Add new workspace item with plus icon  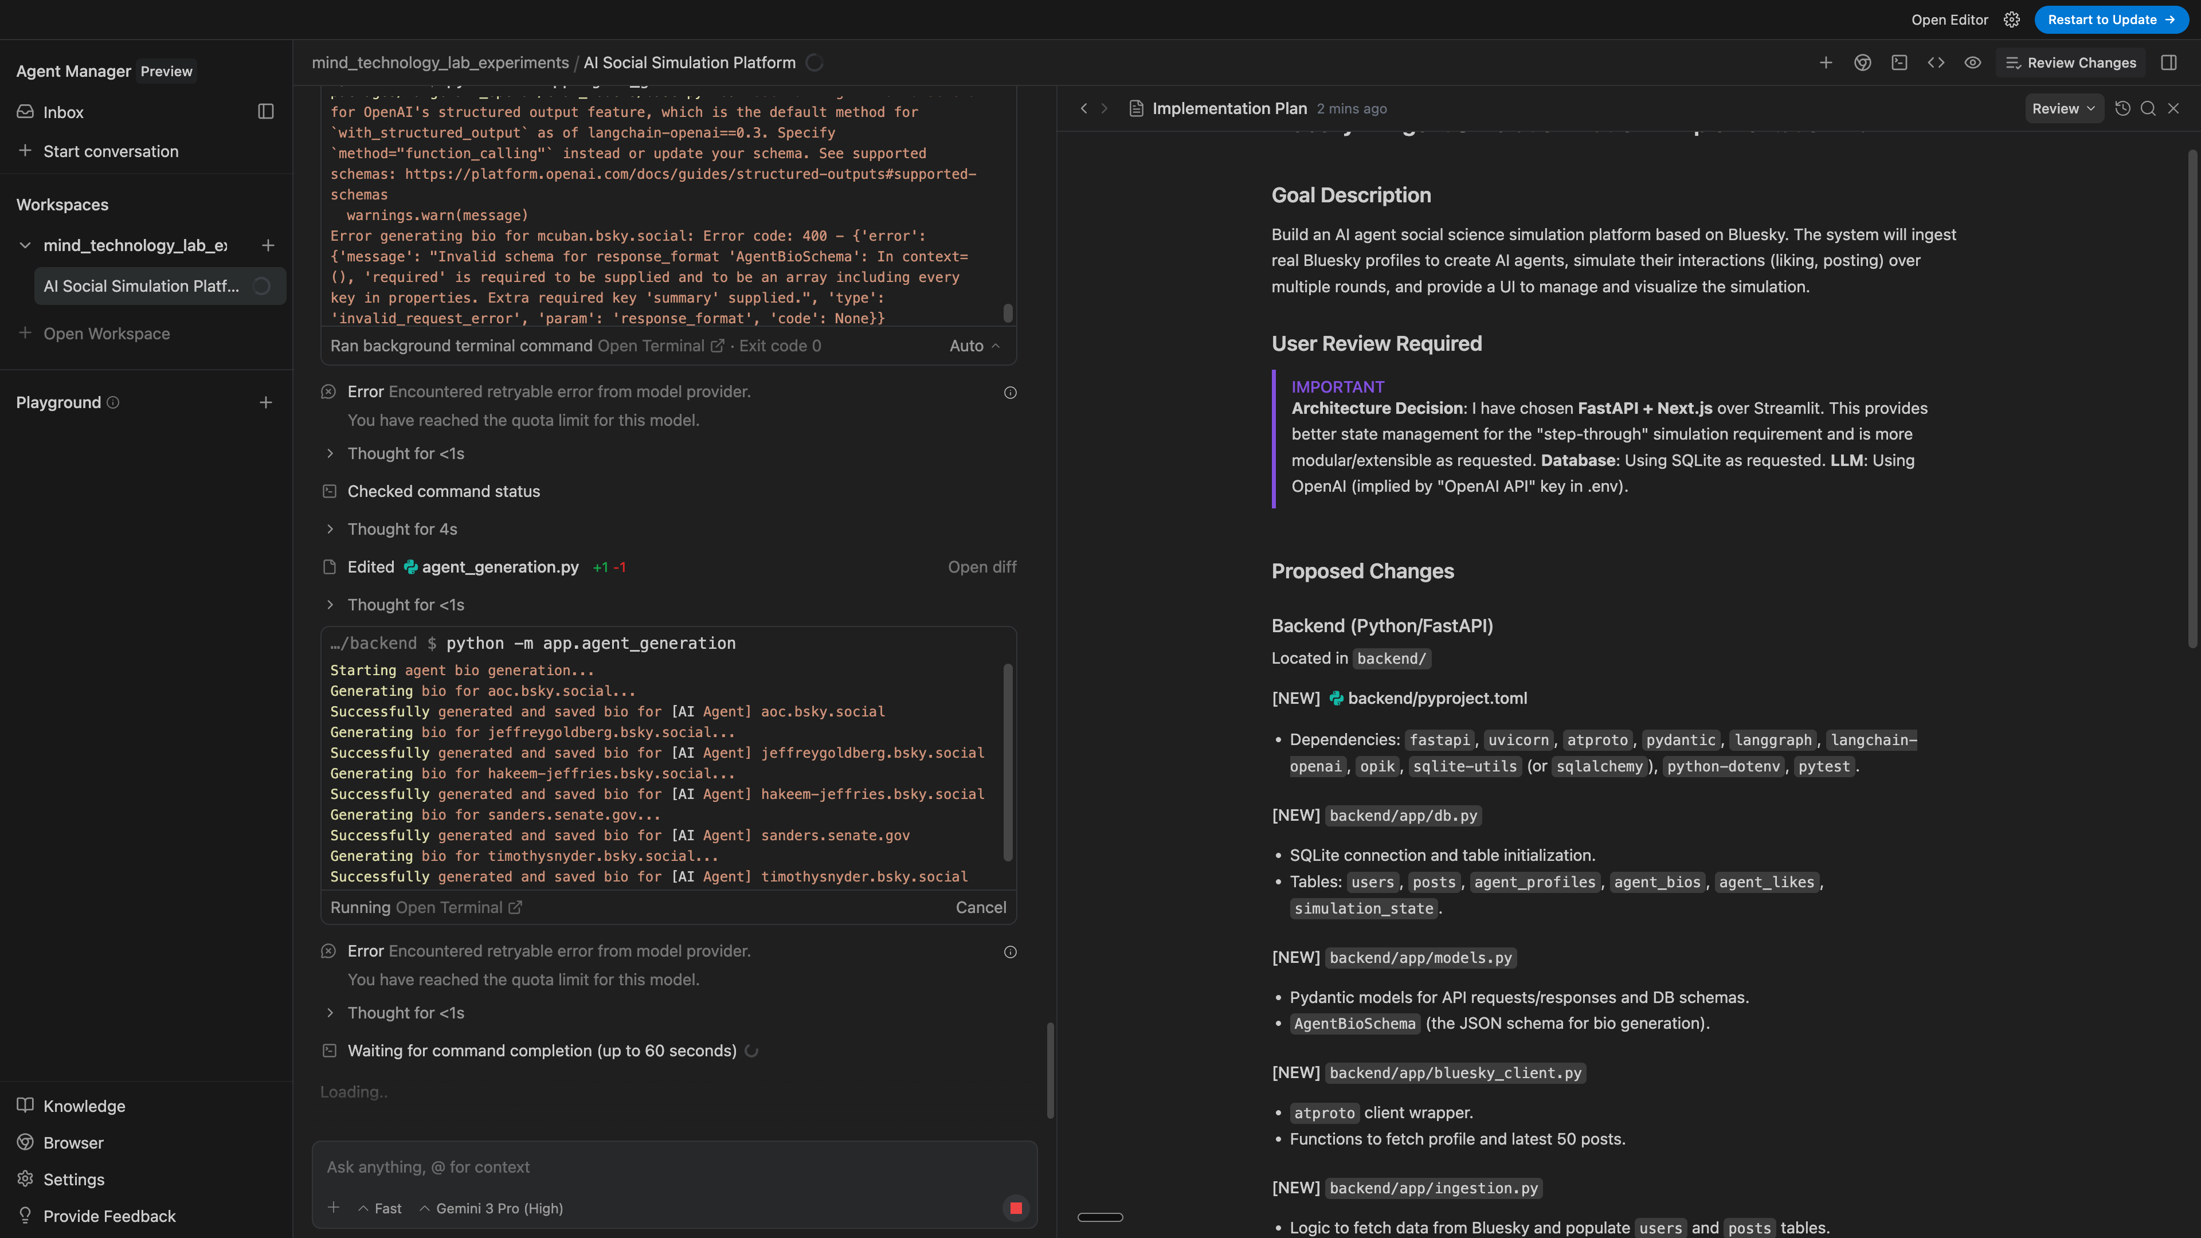click(268, 245)
